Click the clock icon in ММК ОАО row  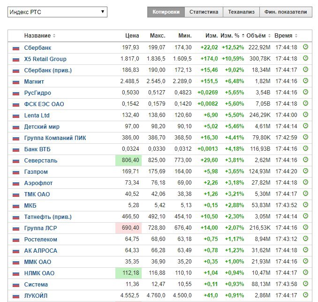point(305,261)
